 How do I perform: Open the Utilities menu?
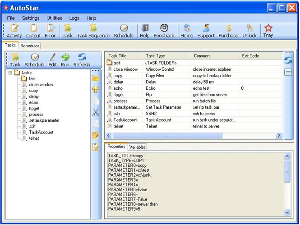click(x=54, y=18)
